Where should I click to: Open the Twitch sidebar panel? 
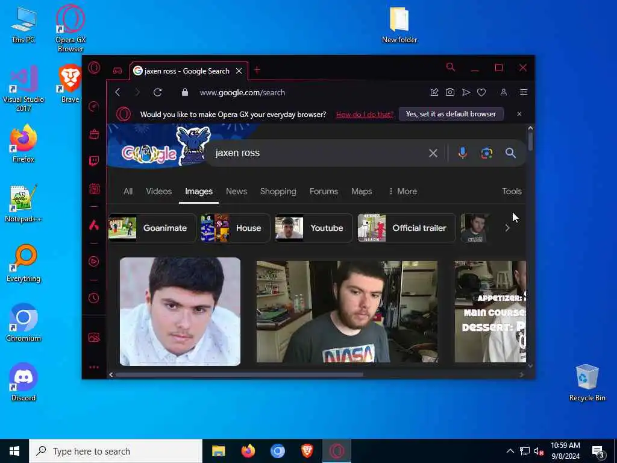94,160
